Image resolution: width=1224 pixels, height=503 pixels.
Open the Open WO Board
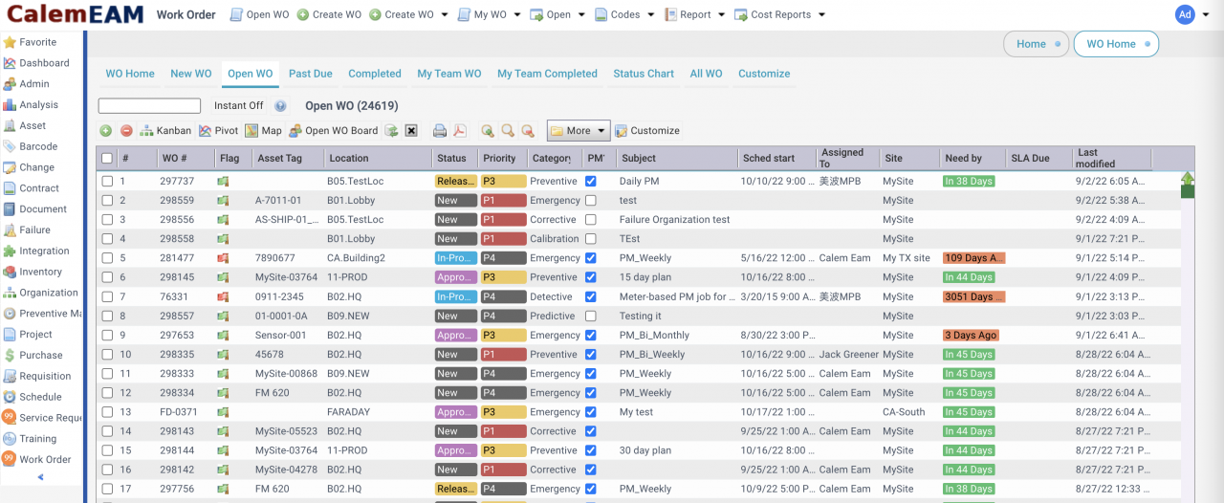click(x=333, y=131)
